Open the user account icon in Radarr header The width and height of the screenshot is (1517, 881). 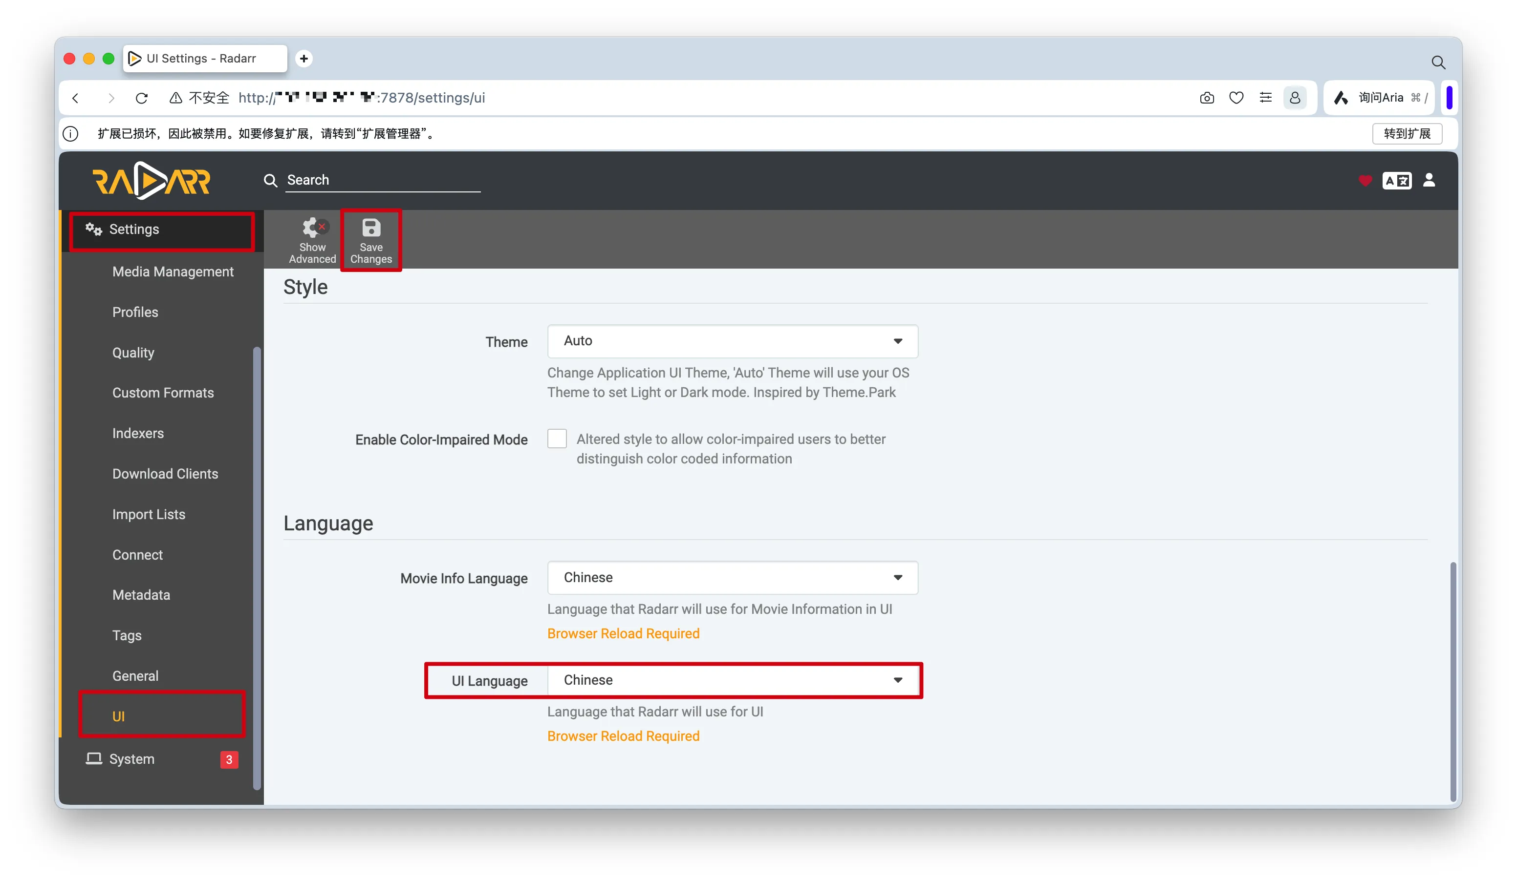pyautogui.click(x=1429, y=180)
